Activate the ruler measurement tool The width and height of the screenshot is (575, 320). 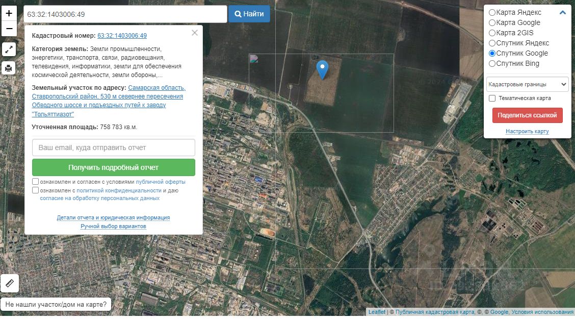coord(10,283)
